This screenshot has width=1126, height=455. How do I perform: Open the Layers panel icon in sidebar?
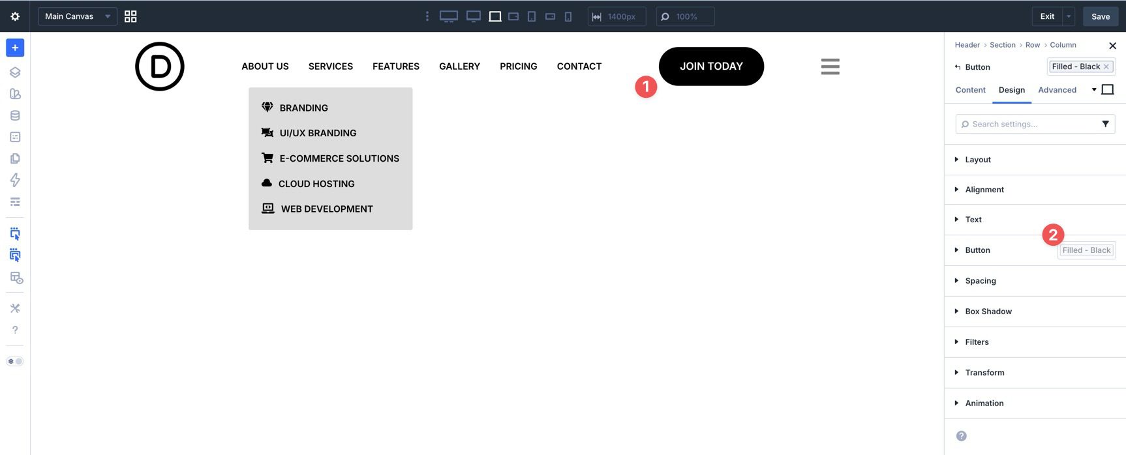point(15,72)
